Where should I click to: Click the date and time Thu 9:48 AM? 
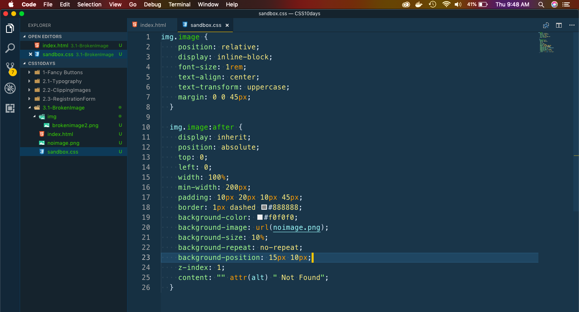click(x=512, y=4)
